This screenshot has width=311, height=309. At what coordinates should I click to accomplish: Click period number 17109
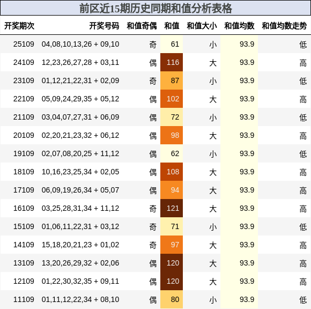pyautogui.click(x=24, y=190)
